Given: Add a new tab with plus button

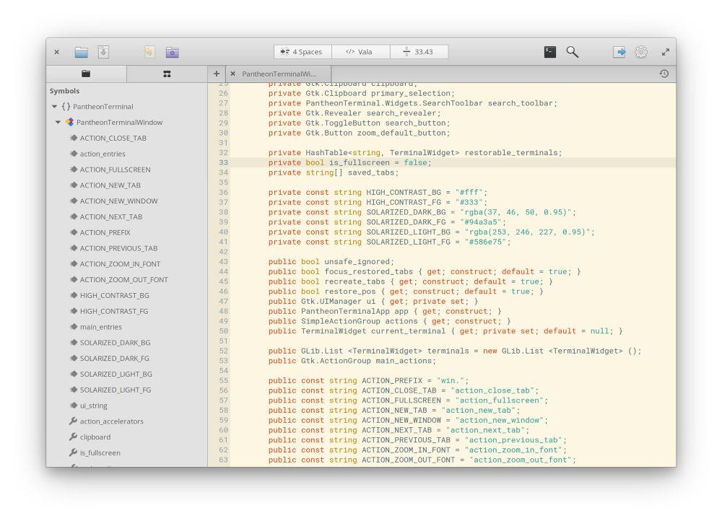Looking at the screenshot, I should click(217, 74).
